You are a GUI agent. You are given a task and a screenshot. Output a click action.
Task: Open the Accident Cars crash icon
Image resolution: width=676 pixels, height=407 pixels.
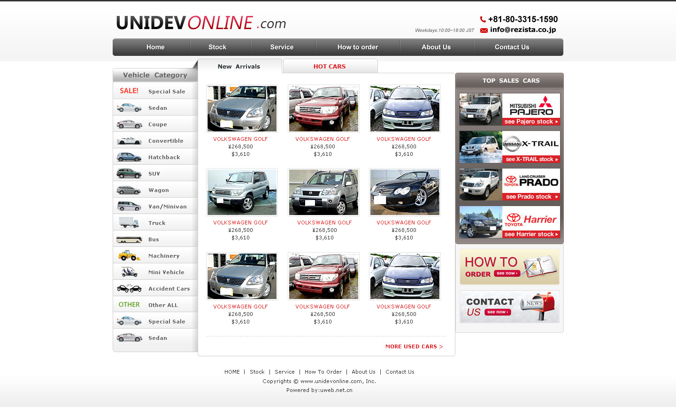129,288
